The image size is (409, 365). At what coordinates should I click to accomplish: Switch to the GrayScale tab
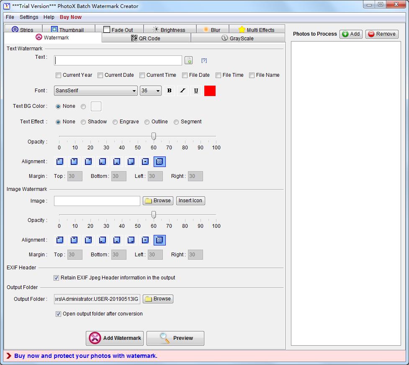pos(238,38)
